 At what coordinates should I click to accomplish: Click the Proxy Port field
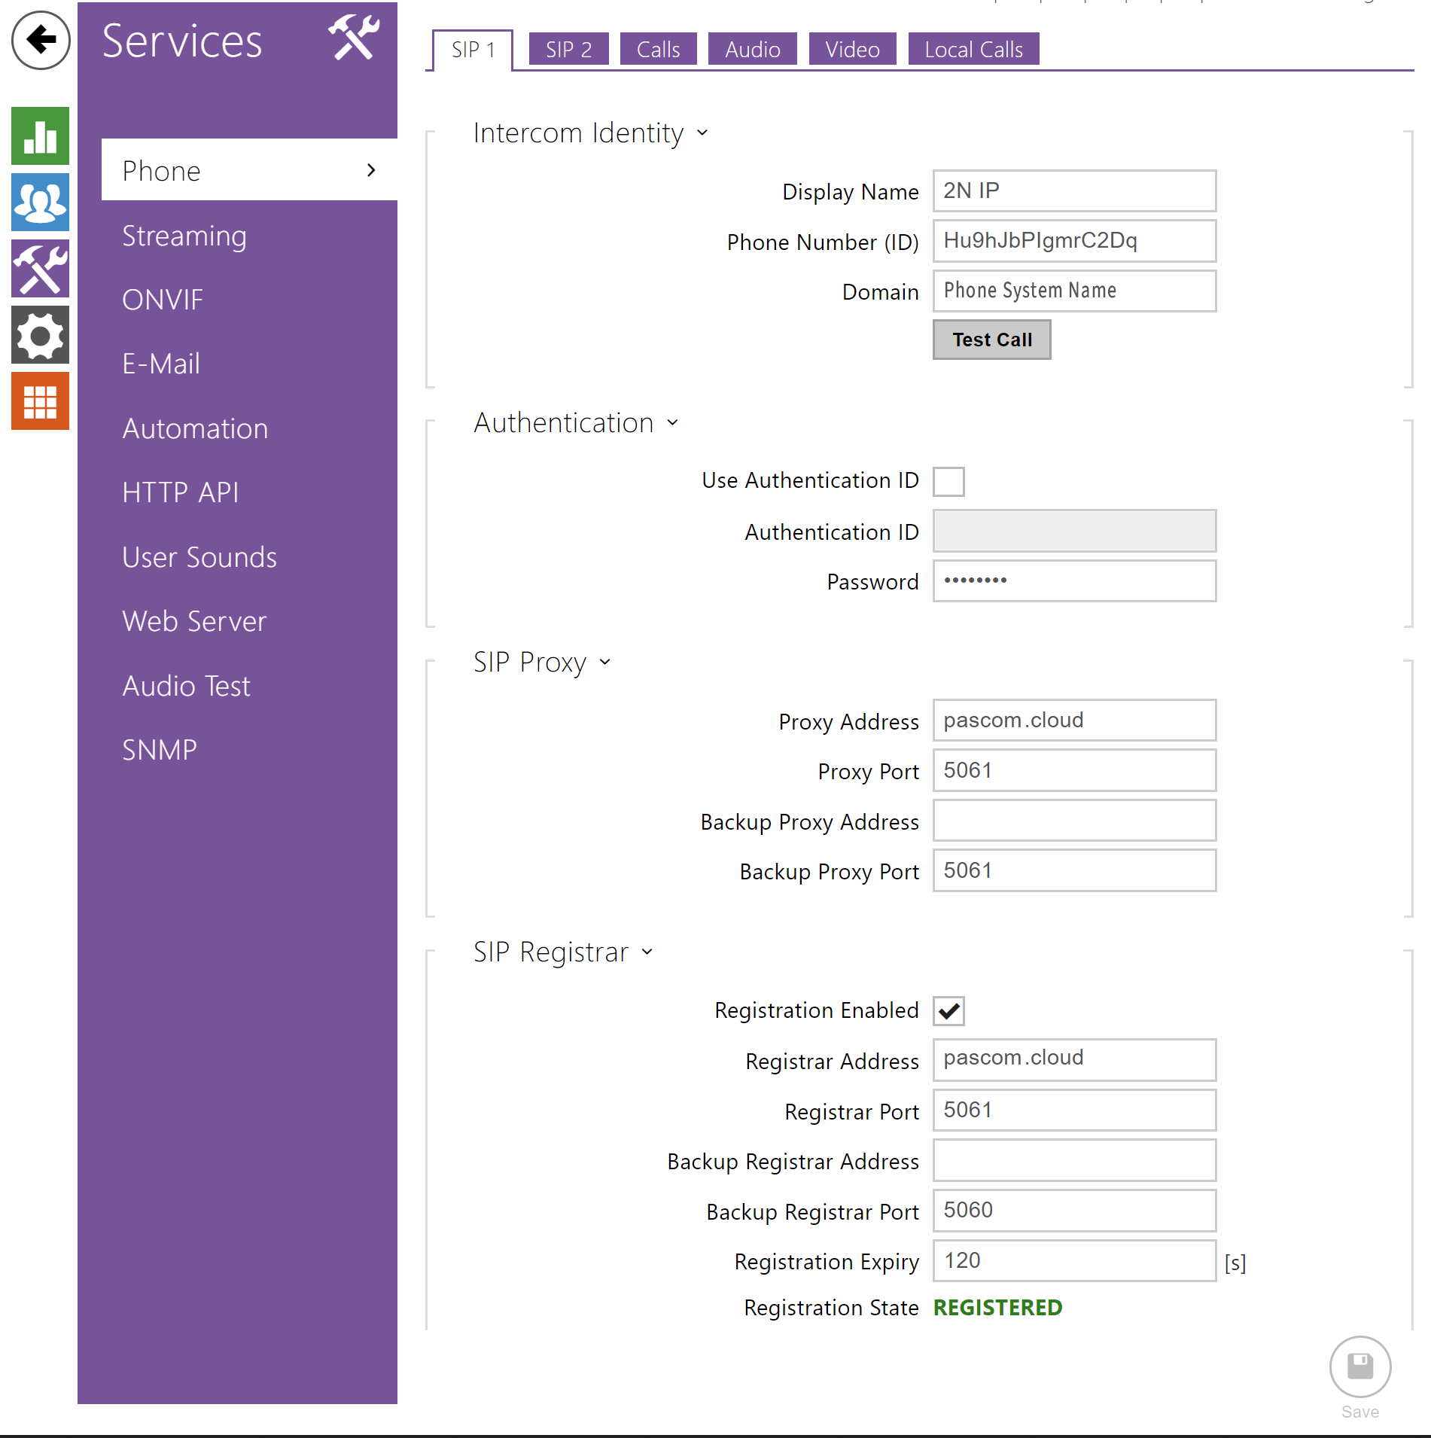coord(1074,771)
